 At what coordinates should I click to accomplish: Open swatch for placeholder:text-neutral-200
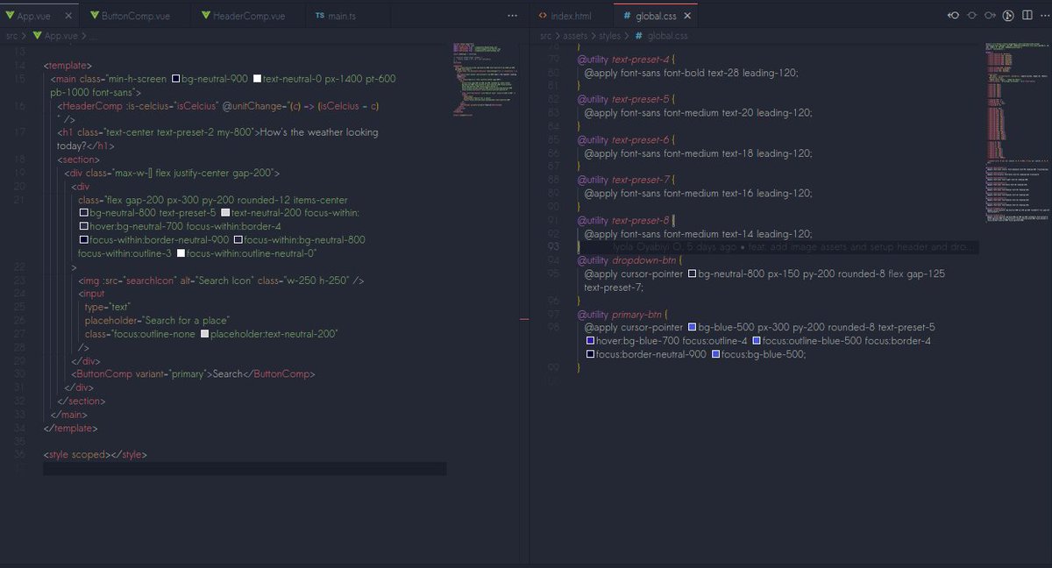click(204, 334)
